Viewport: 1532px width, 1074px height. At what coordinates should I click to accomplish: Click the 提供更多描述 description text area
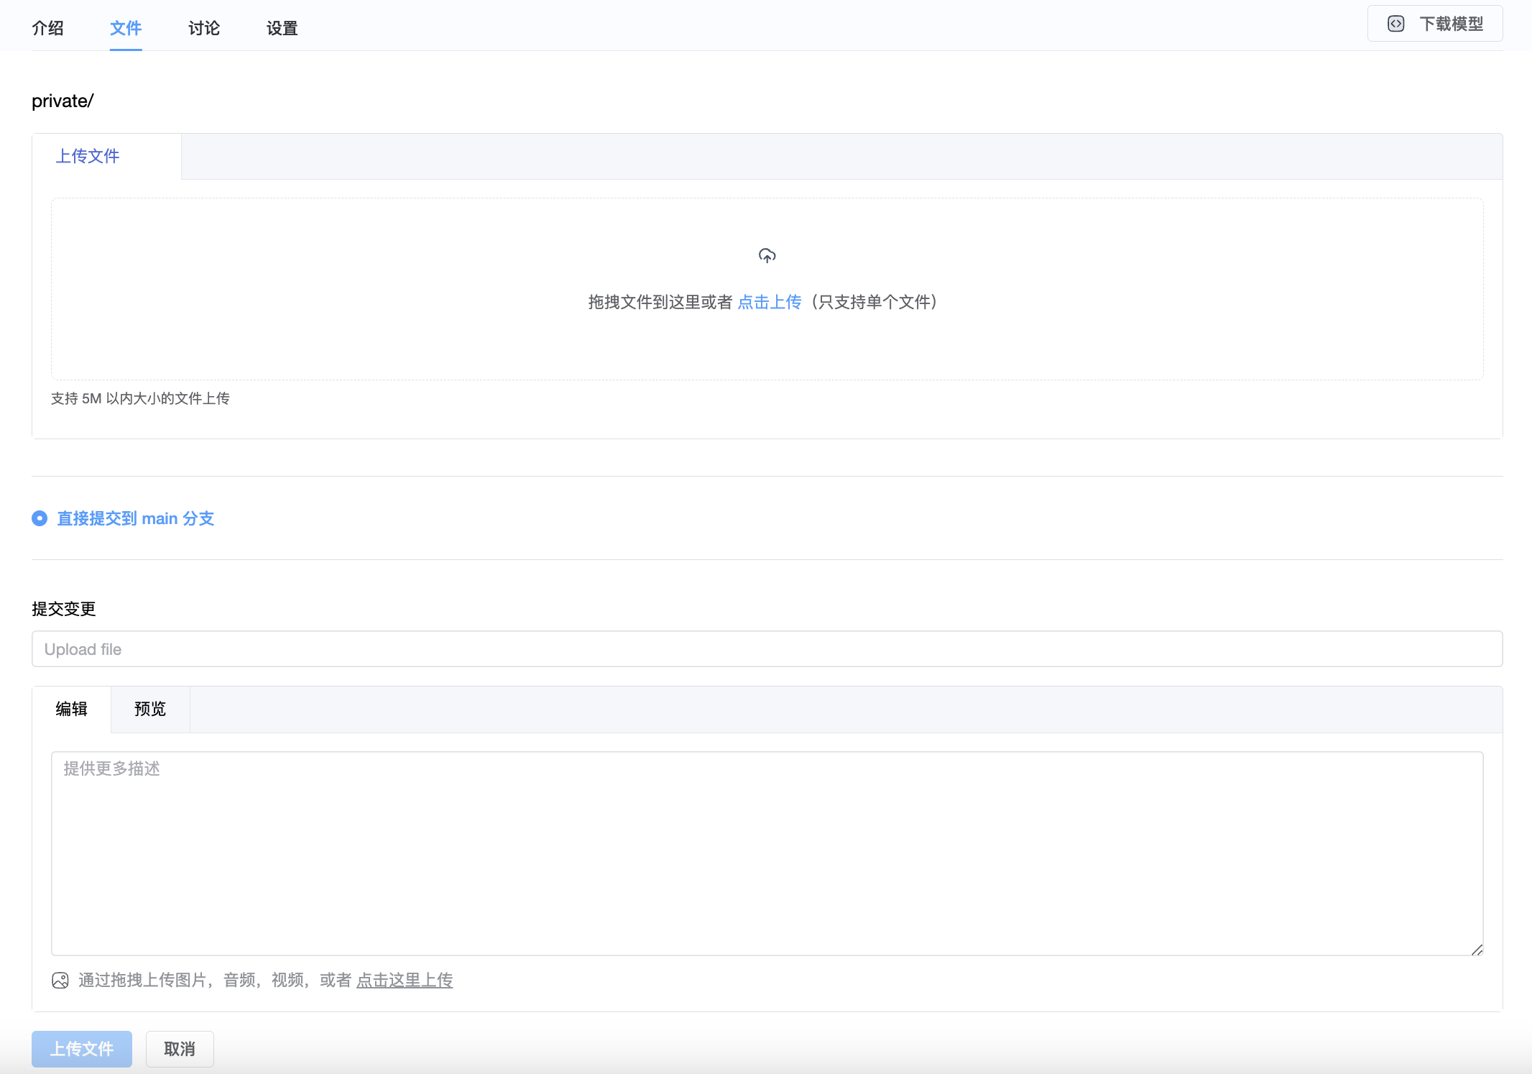(767, 853)
